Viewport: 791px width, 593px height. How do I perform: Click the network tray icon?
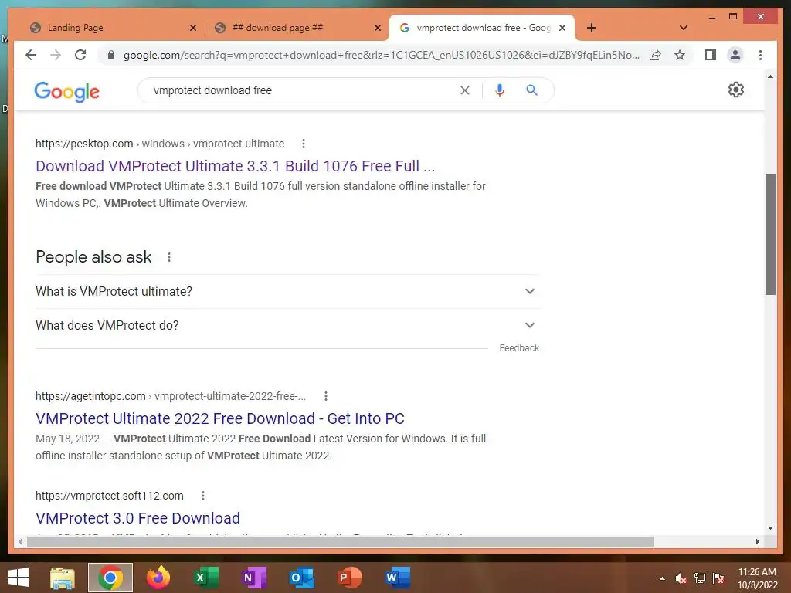coord(700,578)
